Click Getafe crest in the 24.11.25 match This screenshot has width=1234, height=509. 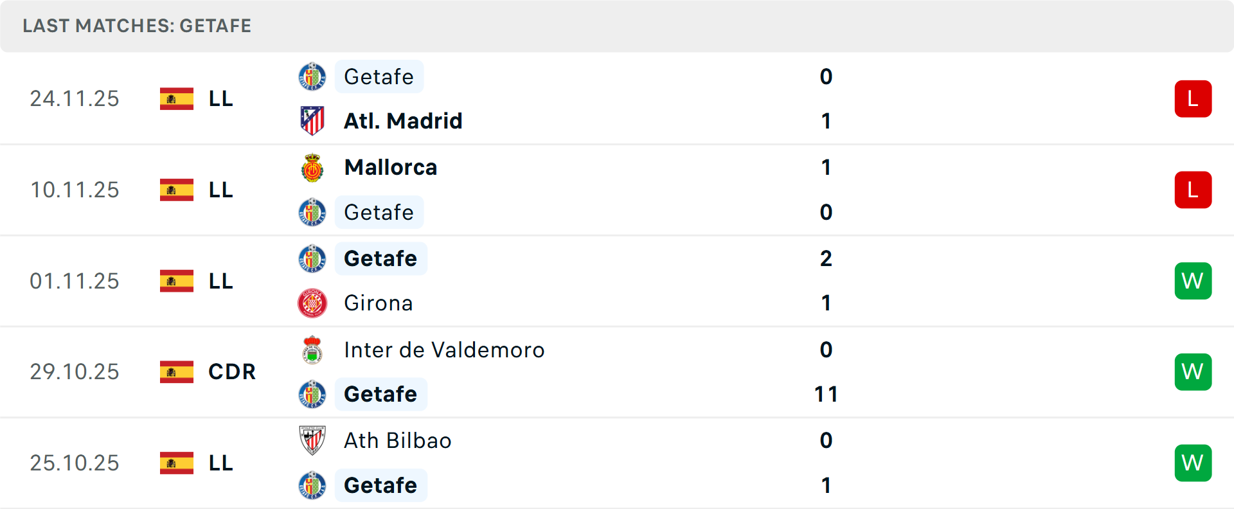(312, 76)
